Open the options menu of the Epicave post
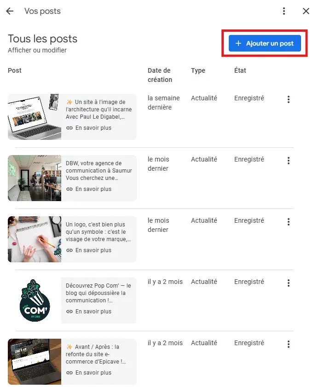Image resolution: width=313 pixels, height=387 pixels. (289, 344)
